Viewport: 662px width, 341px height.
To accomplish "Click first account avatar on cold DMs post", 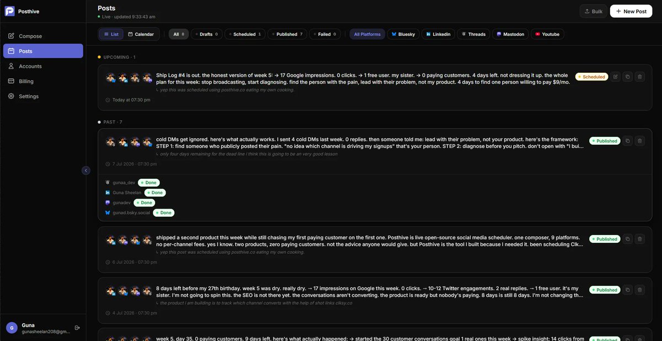I will [x=111, y=142].
